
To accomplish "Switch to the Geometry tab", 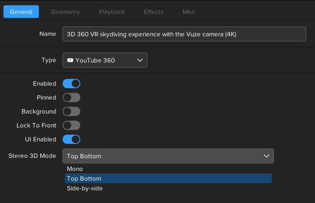I will [x=66, y=12].
